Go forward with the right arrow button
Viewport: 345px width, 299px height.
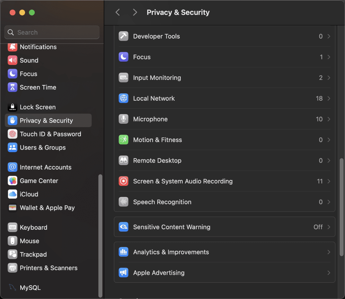point(135,12)
